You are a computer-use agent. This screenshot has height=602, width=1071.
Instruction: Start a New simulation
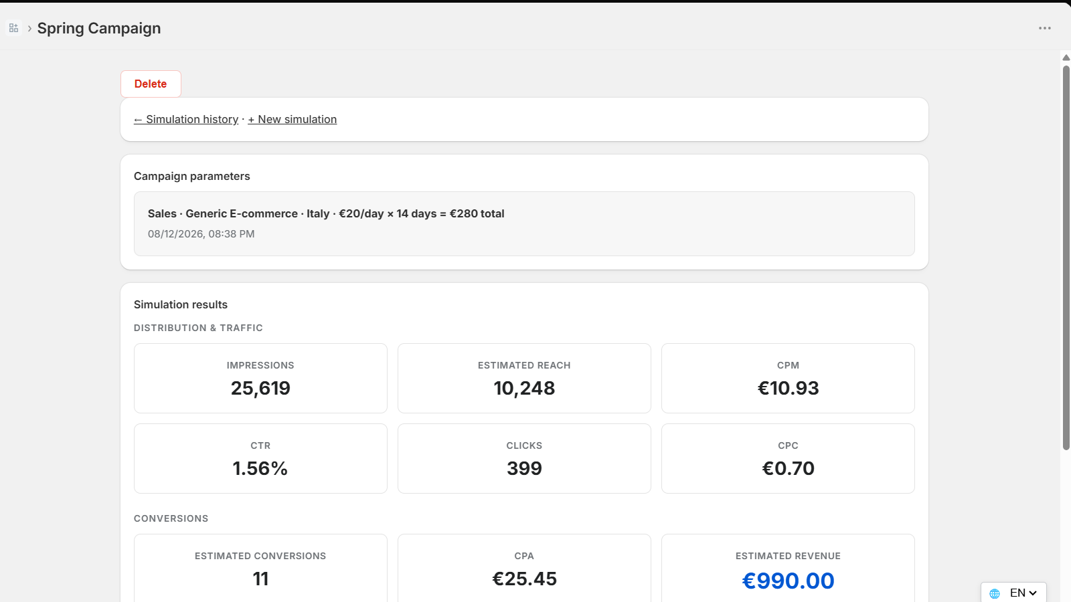point(293,119)
